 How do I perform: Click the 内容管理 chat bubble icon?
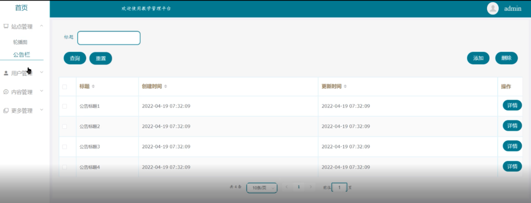click(6, 91)
